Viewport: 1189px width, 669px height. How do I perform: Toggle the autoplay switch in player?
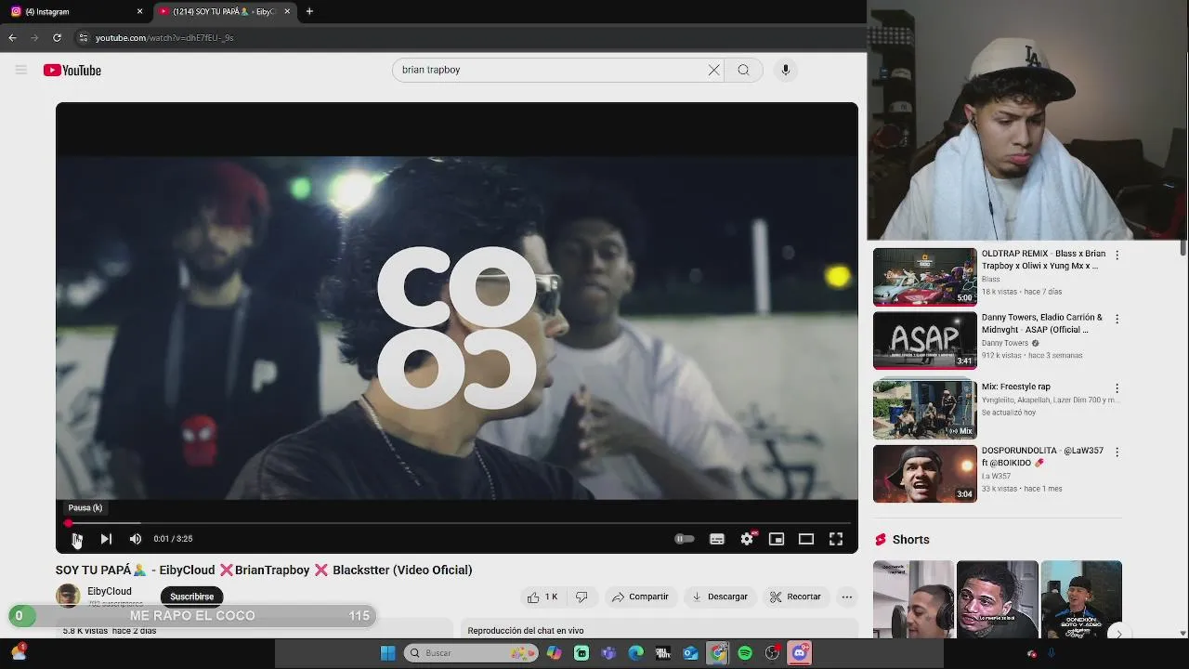pyautogui.click(x=685, y=539)
